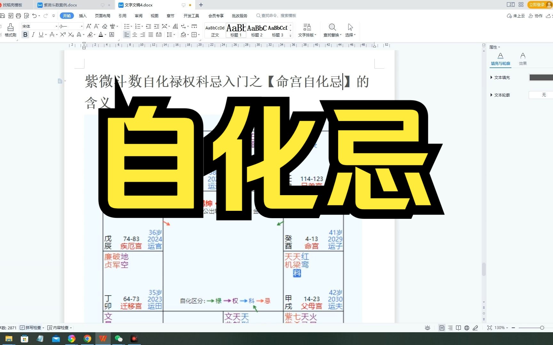553x345 pixels.
Task: Apply the Normal (正文) style
Action: click(215, 30)
